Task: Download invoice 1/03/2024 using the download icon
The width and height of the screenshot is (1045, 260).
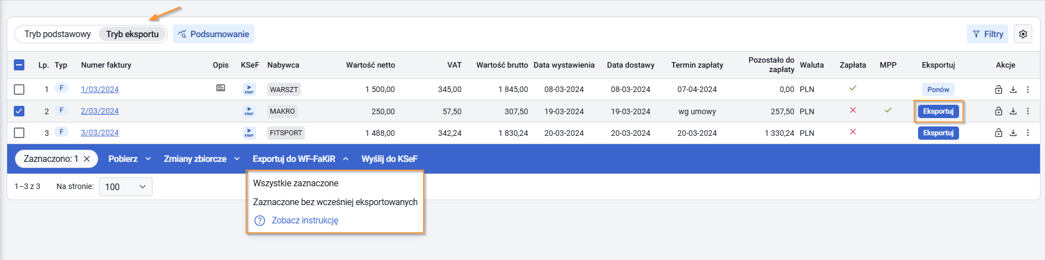Action: [x=1013, y=89]
